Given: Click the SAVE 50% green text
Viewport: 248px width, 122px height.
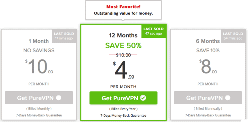Looking at the screenshot, I should click(x=123, y=46).
